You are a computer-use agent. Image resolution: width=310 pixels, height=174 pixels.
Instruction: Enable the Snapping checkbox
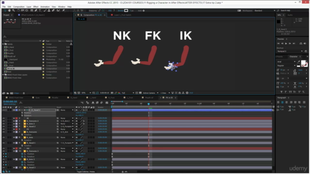[x=87, y=11]
